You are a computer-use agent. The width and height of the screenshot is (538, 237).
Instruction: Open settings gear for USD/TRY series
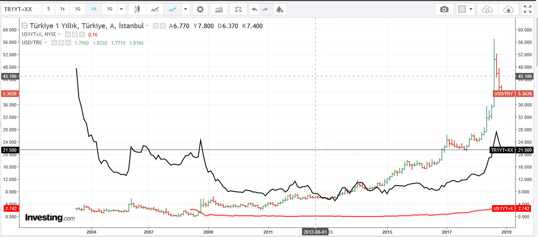click(x=61, y=43)
